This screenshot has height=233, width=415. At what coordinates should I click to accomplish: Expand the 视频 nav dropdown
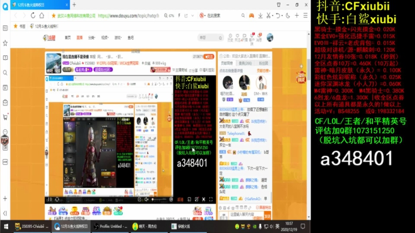pos(105,38)
